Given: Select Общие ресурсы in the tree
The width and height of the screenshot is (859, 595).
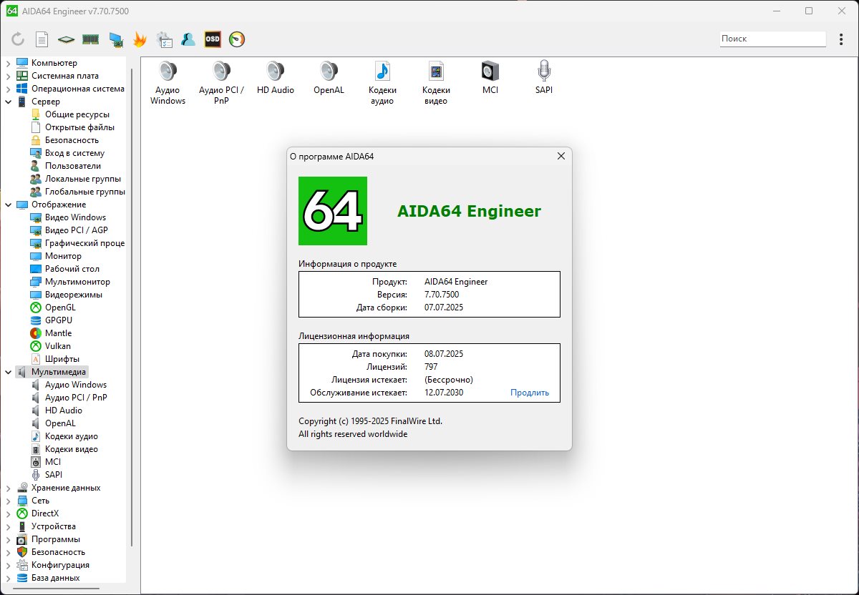Looking at the screenshot, I should click(77, 114).
